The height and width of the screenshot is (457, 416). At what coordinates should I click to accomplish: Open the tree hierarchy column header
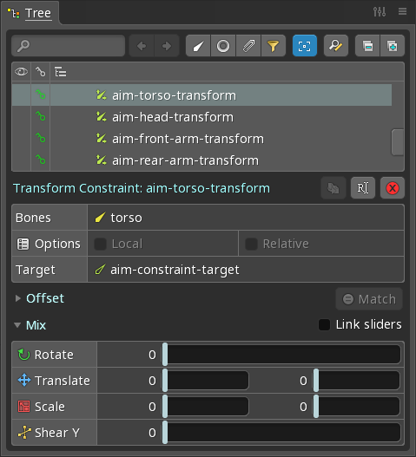pos(61,72)
